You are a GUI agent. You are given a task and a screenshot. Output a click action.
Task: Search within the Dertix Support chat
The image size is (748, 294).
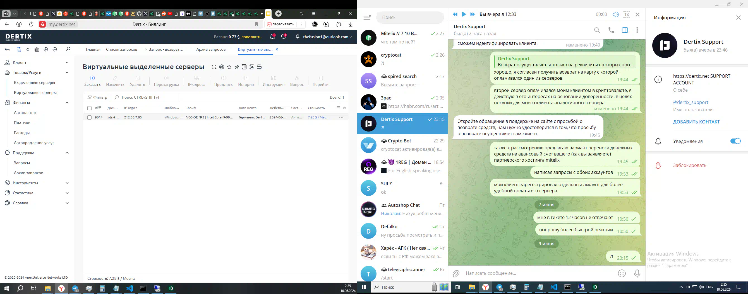(597, 30)
